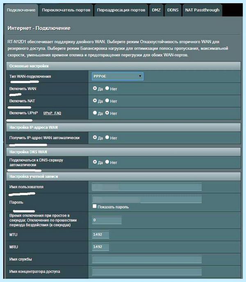Image resolution: width=246 pixels, height=282 pixels.
Task: Go to the DMZ tab
Action: tap(156, 10)
